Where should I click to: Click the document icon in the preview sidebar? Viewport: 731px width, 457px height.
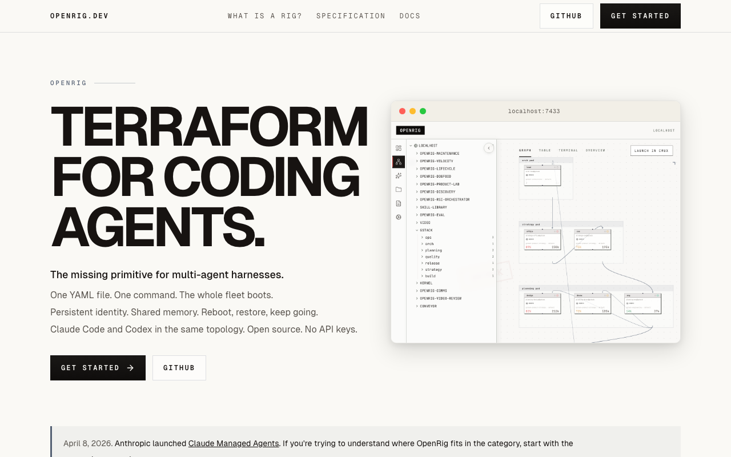[399, 203]
